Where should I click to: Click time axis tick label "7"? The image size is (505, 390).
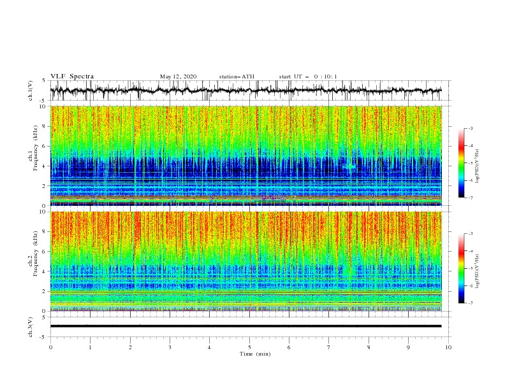329,347
